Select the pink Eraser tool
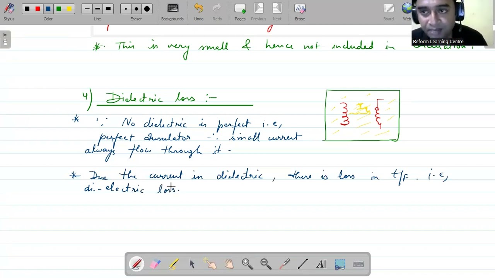The width and height of the screenshot is (495, 278). [155, 264]
